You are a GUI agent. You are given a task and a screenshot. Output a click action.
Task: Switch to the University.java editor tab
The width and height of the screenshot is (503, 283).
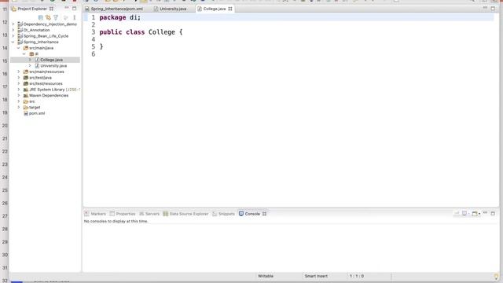171,9
